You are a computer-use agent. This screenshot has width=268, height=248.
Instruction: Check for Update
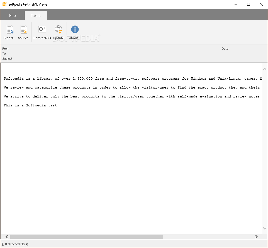coord(58,32)
